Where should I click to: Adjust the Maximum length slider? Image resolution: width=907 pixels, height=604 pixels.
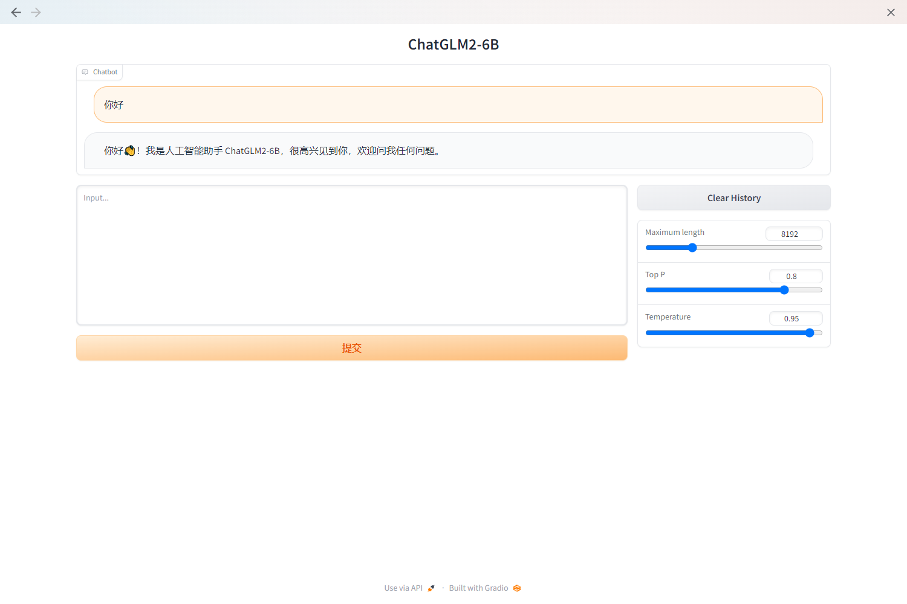tap(734, 248)
